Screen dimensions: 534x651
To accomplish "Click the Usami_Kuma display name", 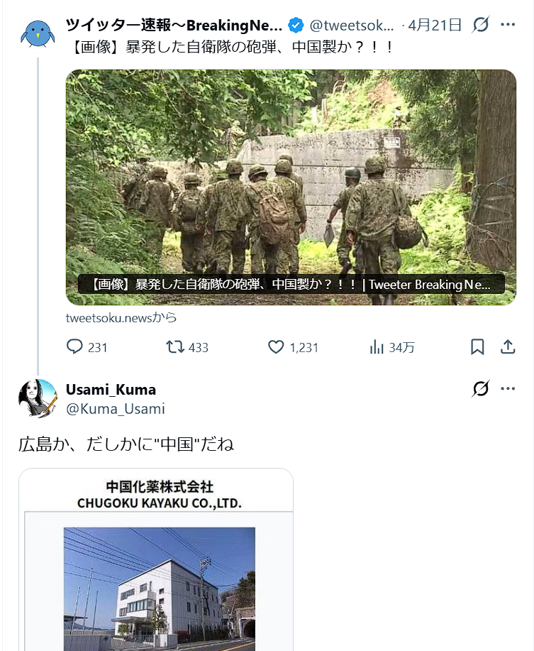I will click(111, 390).
